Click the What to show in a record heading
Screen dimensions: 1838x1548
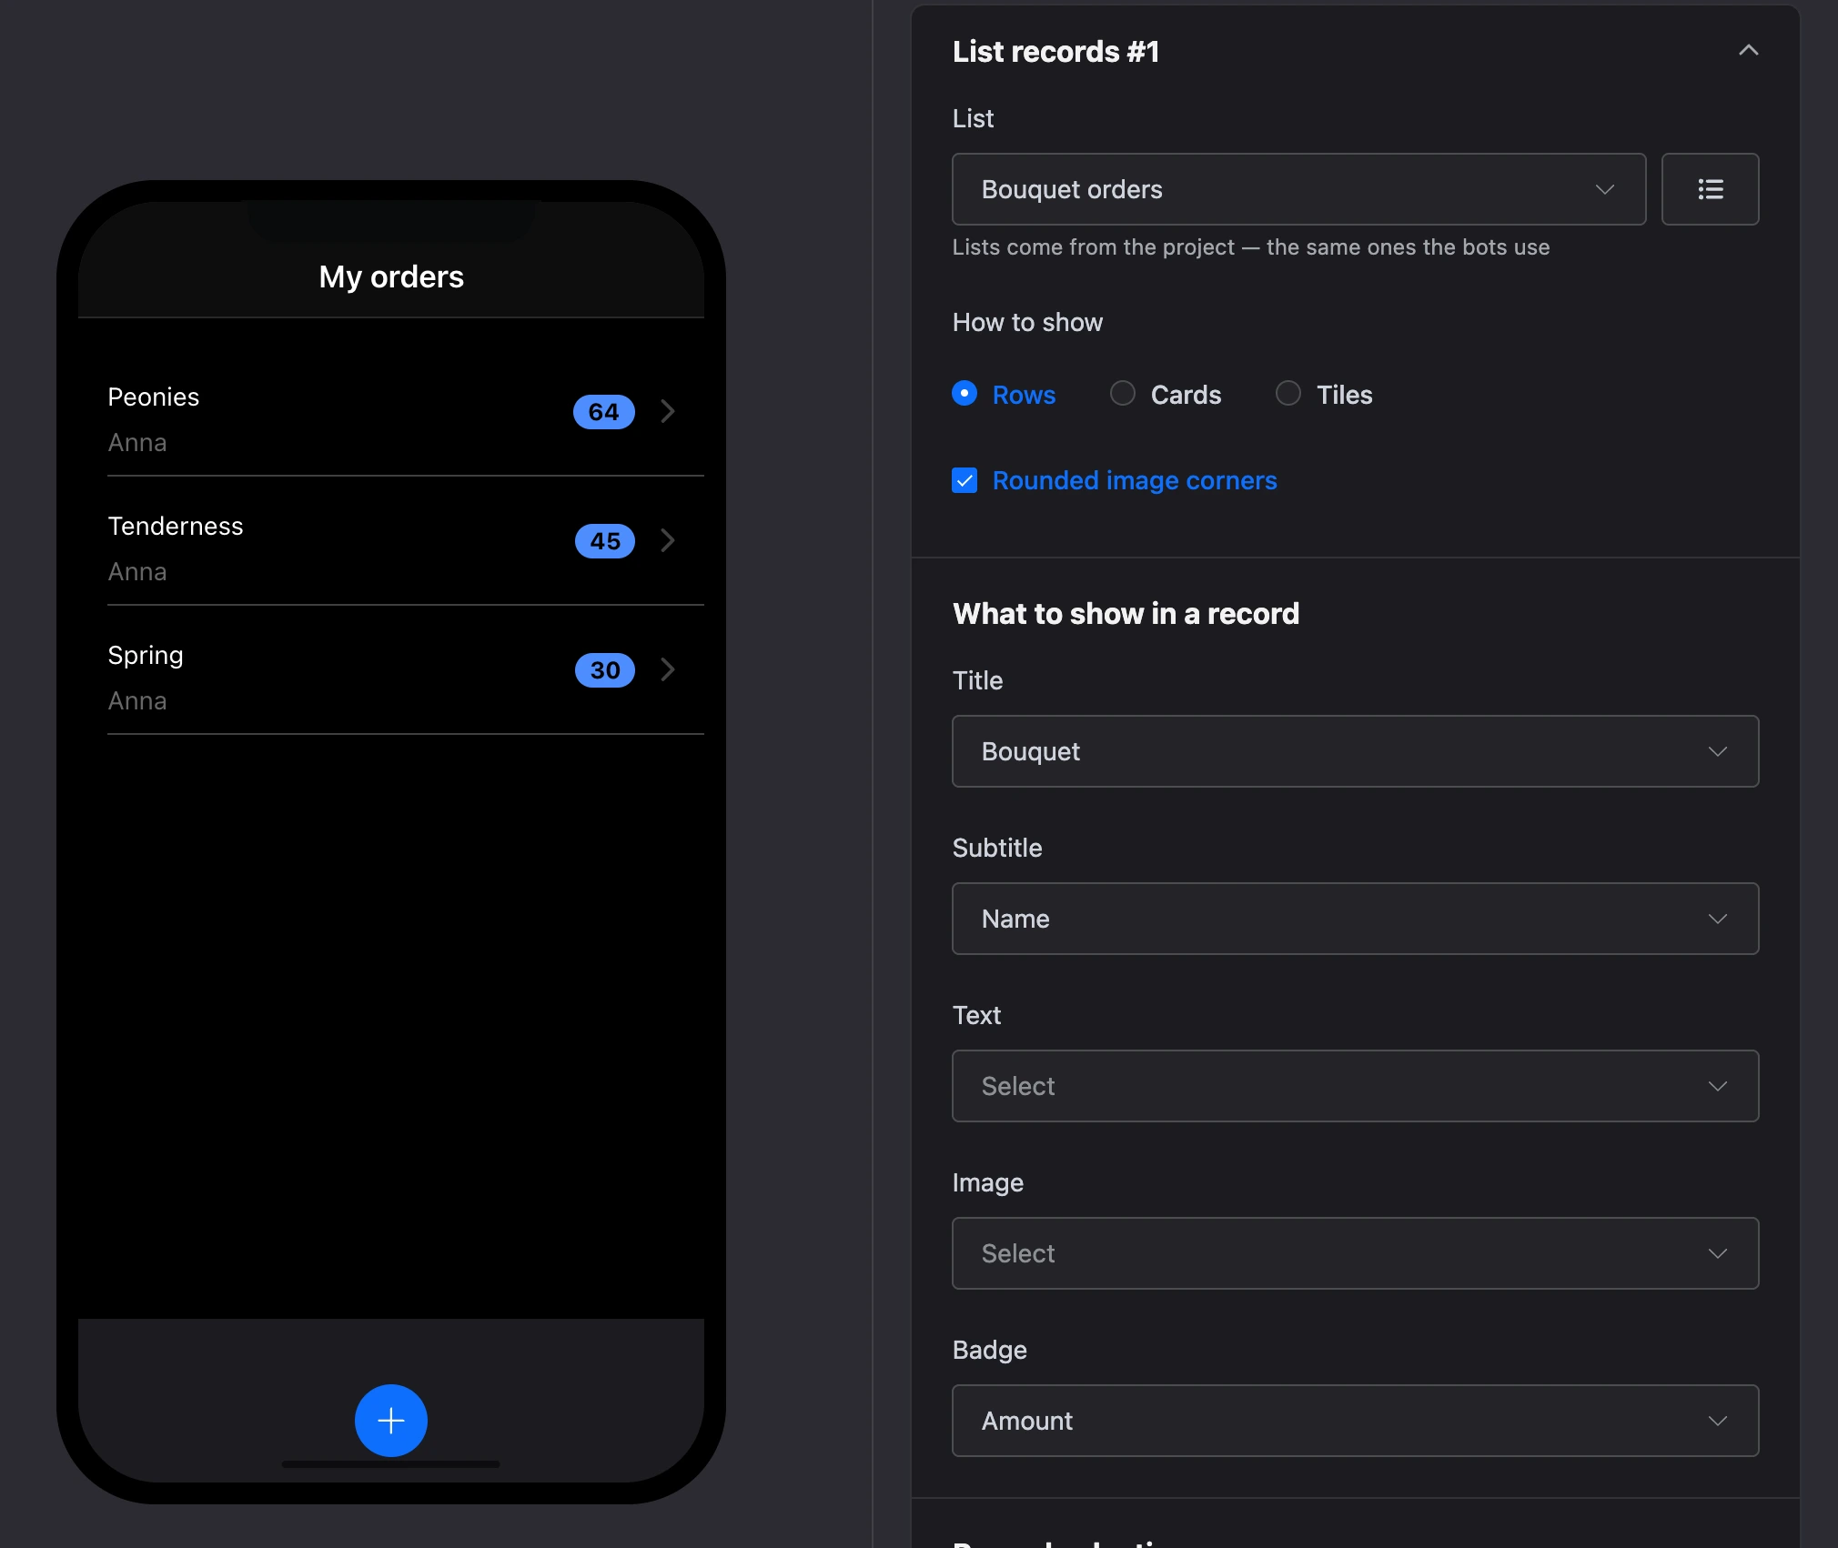tap(1126, 614)
